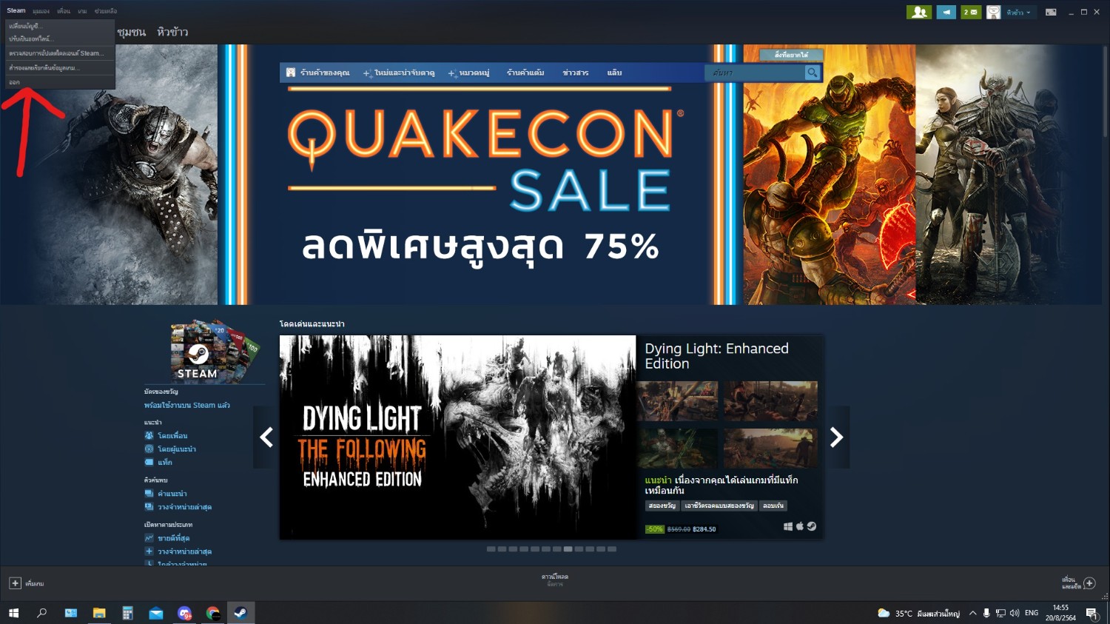This screenshot has width=1110, height=624.
Task: Select the first carousel page dot
Action: coord(491,549)
